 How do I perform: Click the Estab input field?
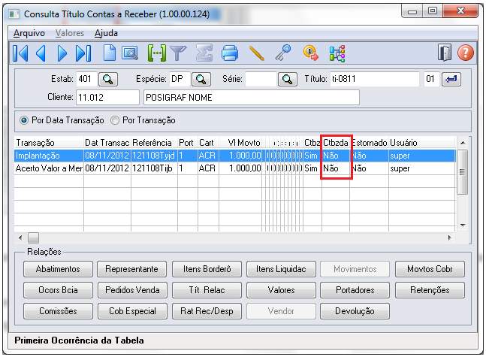click(x=86, y=79)
